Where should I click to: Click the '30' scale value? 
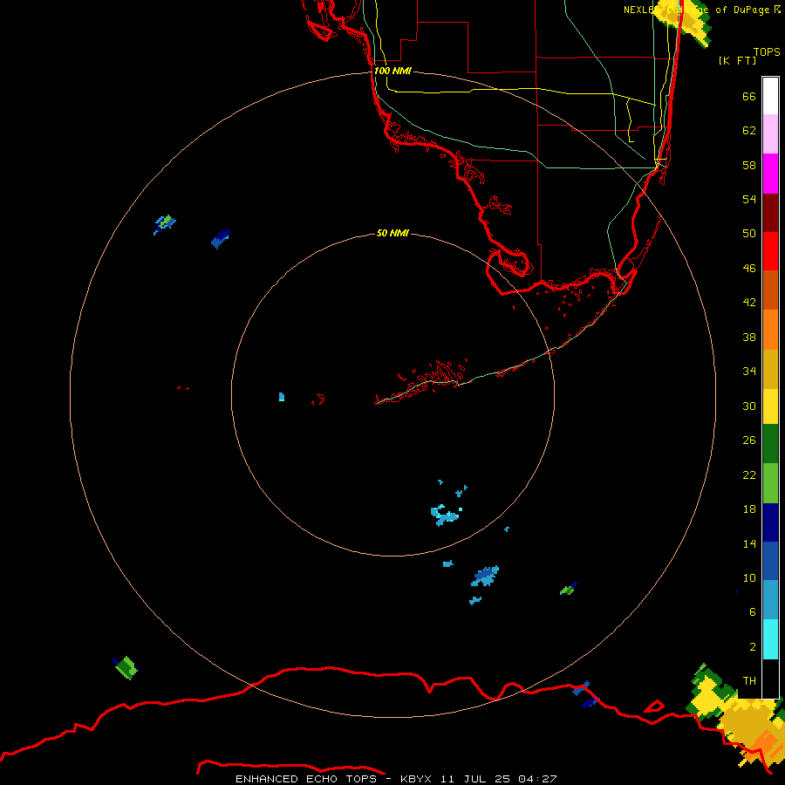749,406
